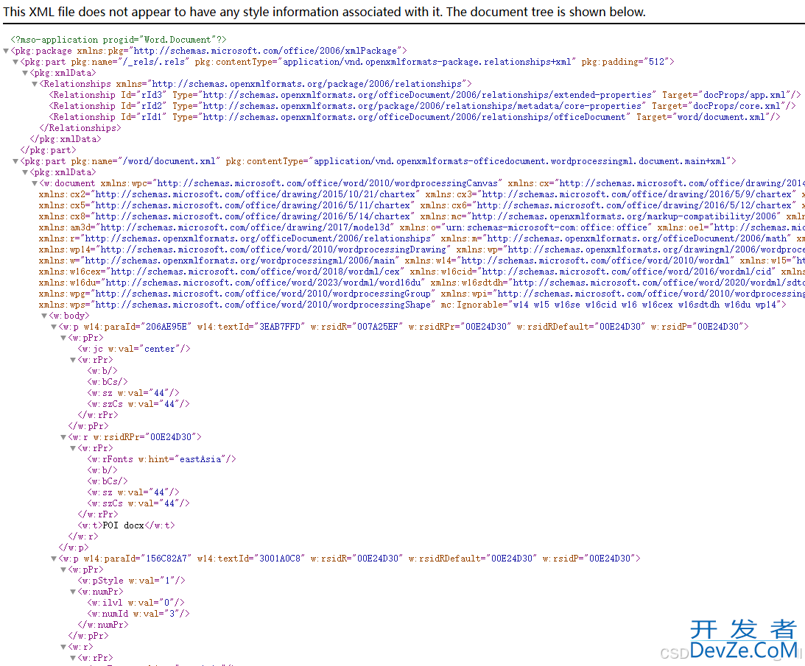The width and height of the screenshot is (805, 666).
Task: Collapse the w:rPr containing w:rFonts eastAsia
Action: [x=73, y=448]
